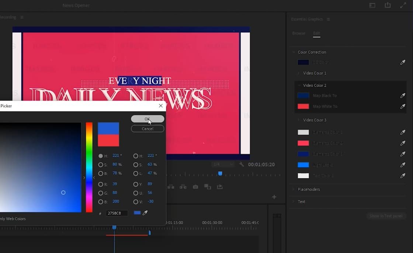This screenshot has height=253, width=413.
Task: Click the red Map White To swatch
Action: tap(303, 106)
